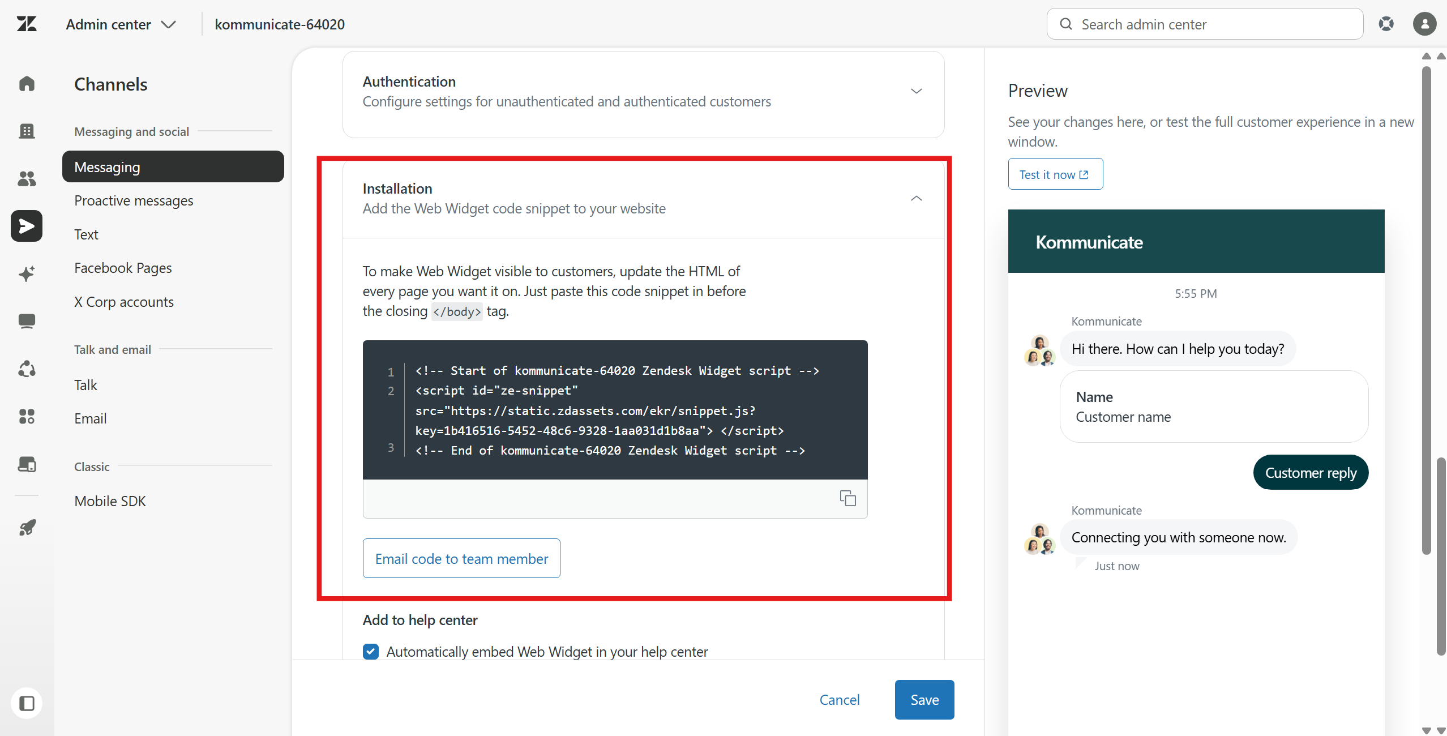Open the Email channel

click(90, 418)
